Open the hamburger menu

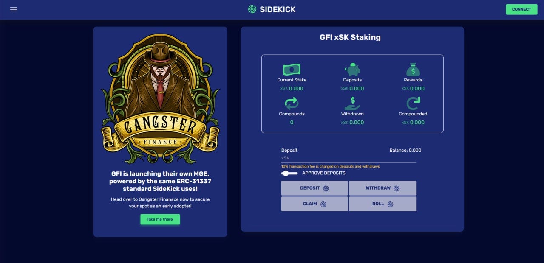(x=14, y=9)
